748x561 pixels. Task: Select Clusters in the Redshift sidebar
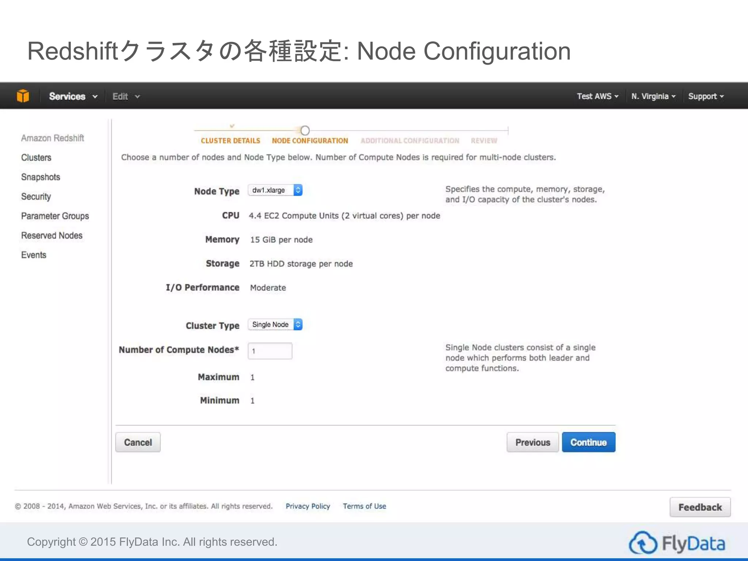(36, 157)
